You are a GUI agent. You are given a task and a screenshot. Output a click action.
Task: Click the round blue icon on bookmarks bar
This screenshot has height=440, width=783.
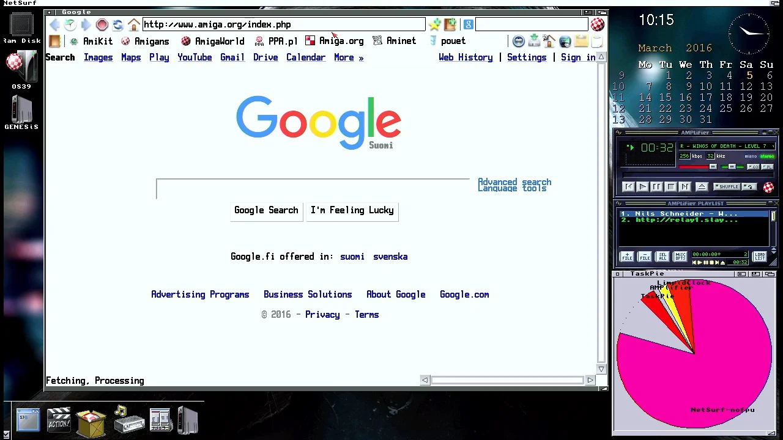[x=518, y=41]
